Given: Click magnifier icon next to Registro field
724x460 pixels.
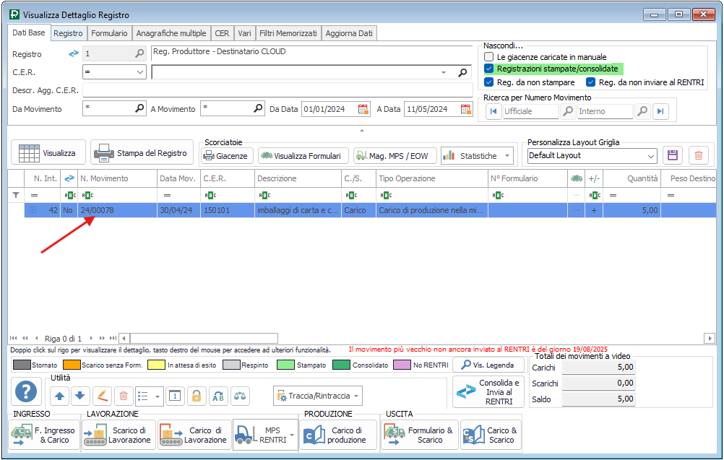Looking at the screenshot, I should [x=139, y=53].
